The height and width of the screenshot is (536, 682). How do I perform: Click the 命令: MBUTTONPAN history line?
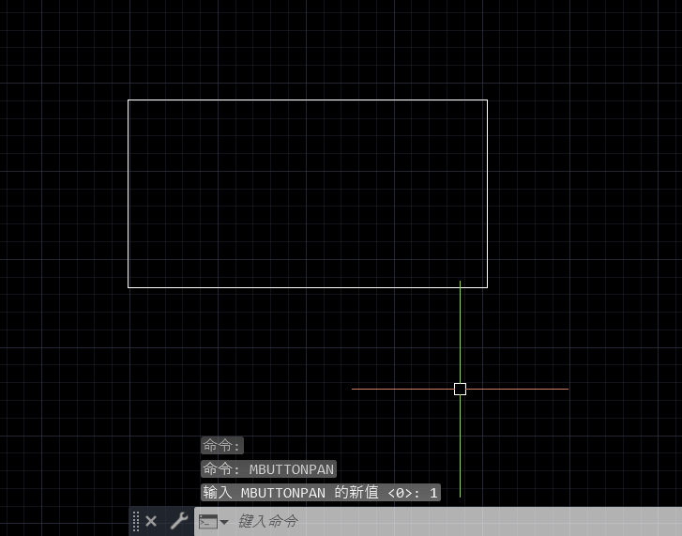pos(268,468)
